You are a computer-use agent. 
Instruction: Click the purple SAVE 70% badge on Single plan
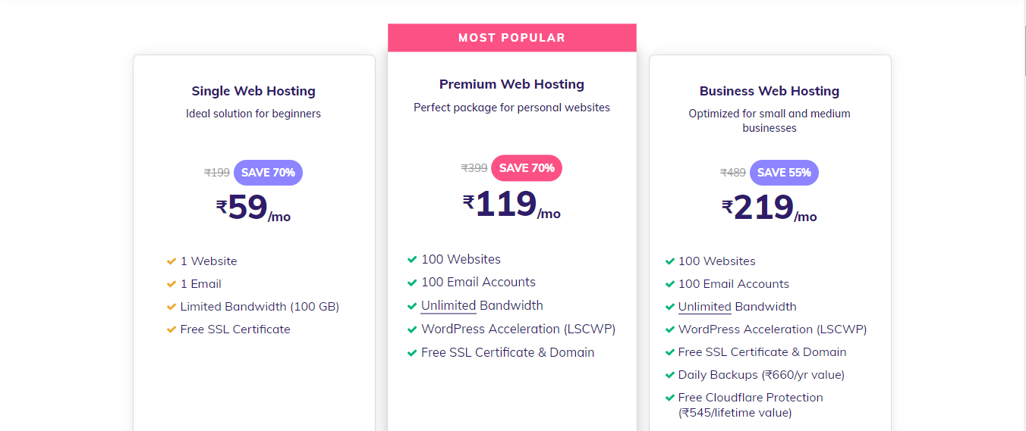click(268, 173)
